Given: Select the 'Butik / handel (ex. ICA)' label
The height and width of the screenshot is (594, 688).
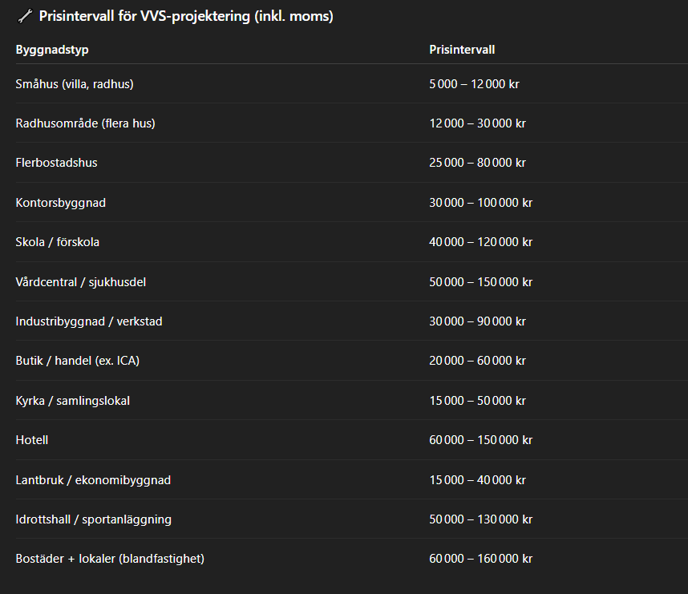Looking at the screenshot, I should pos(77,361).
